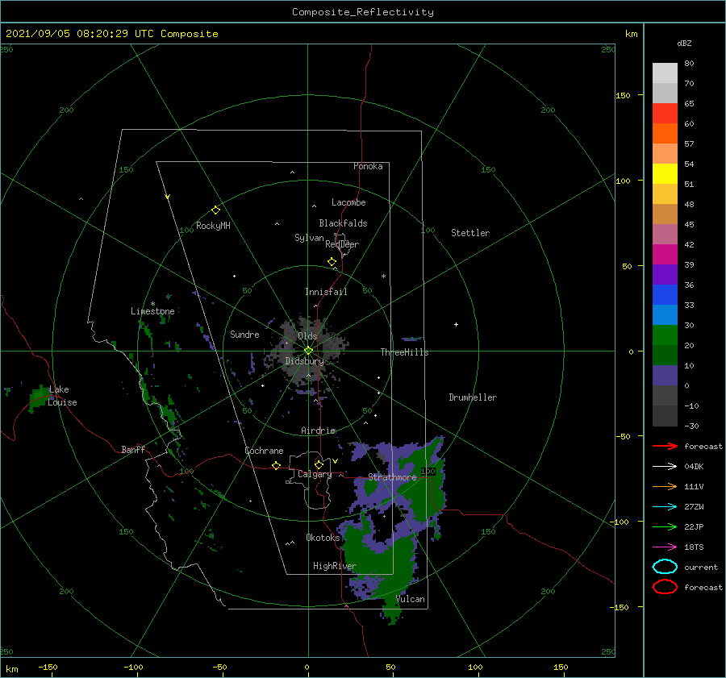Click the yellow diamond marker near RockyMH
The image size is (726, 678).
[215, 210]
